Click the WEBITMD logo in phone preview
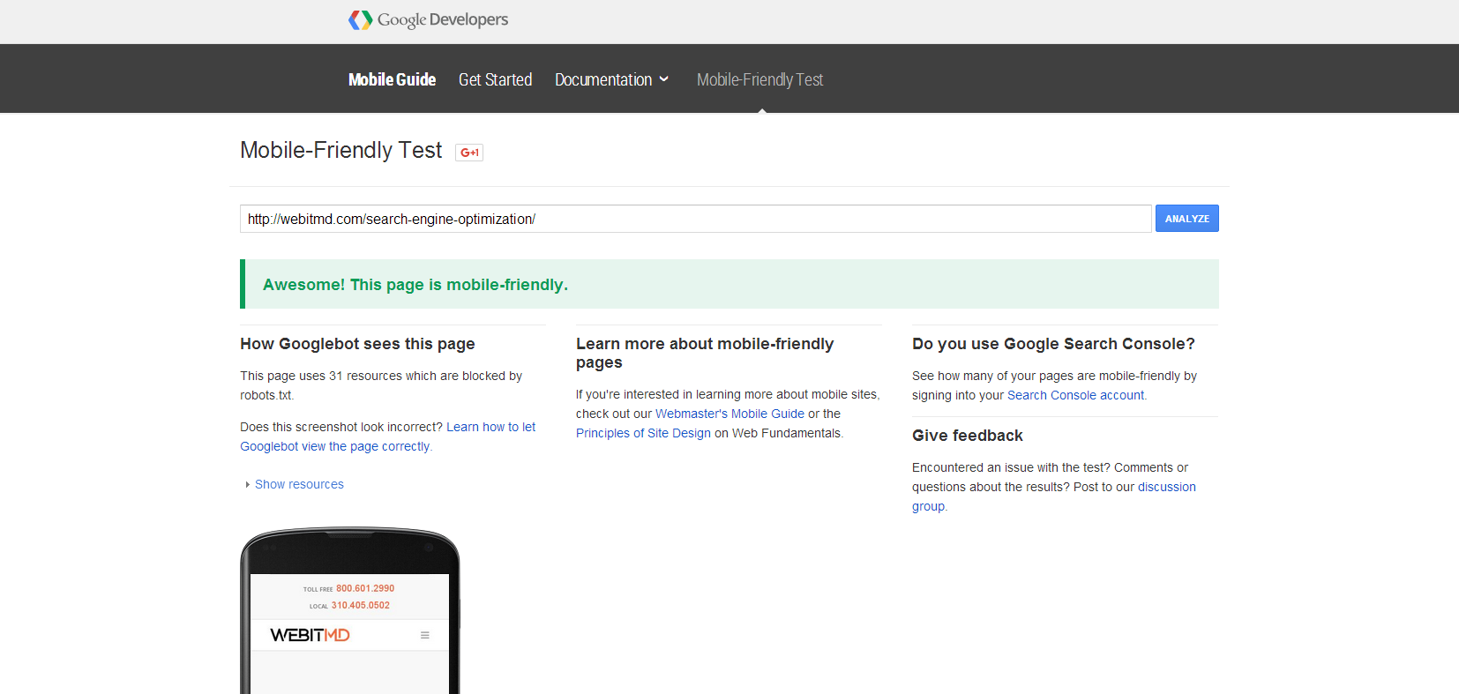1459x694 pixels. (x=310, y=635)
